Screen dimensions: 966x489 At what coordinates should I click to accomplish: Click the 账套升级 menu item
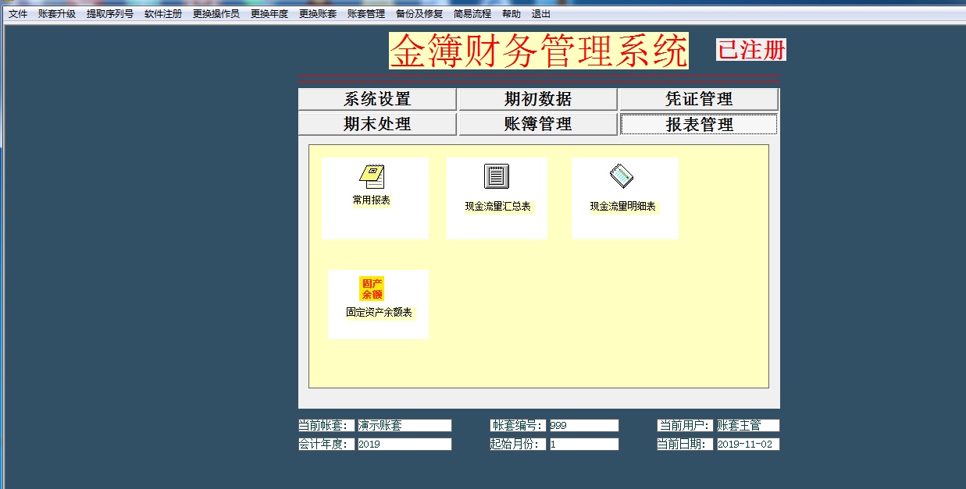(57, 14)
